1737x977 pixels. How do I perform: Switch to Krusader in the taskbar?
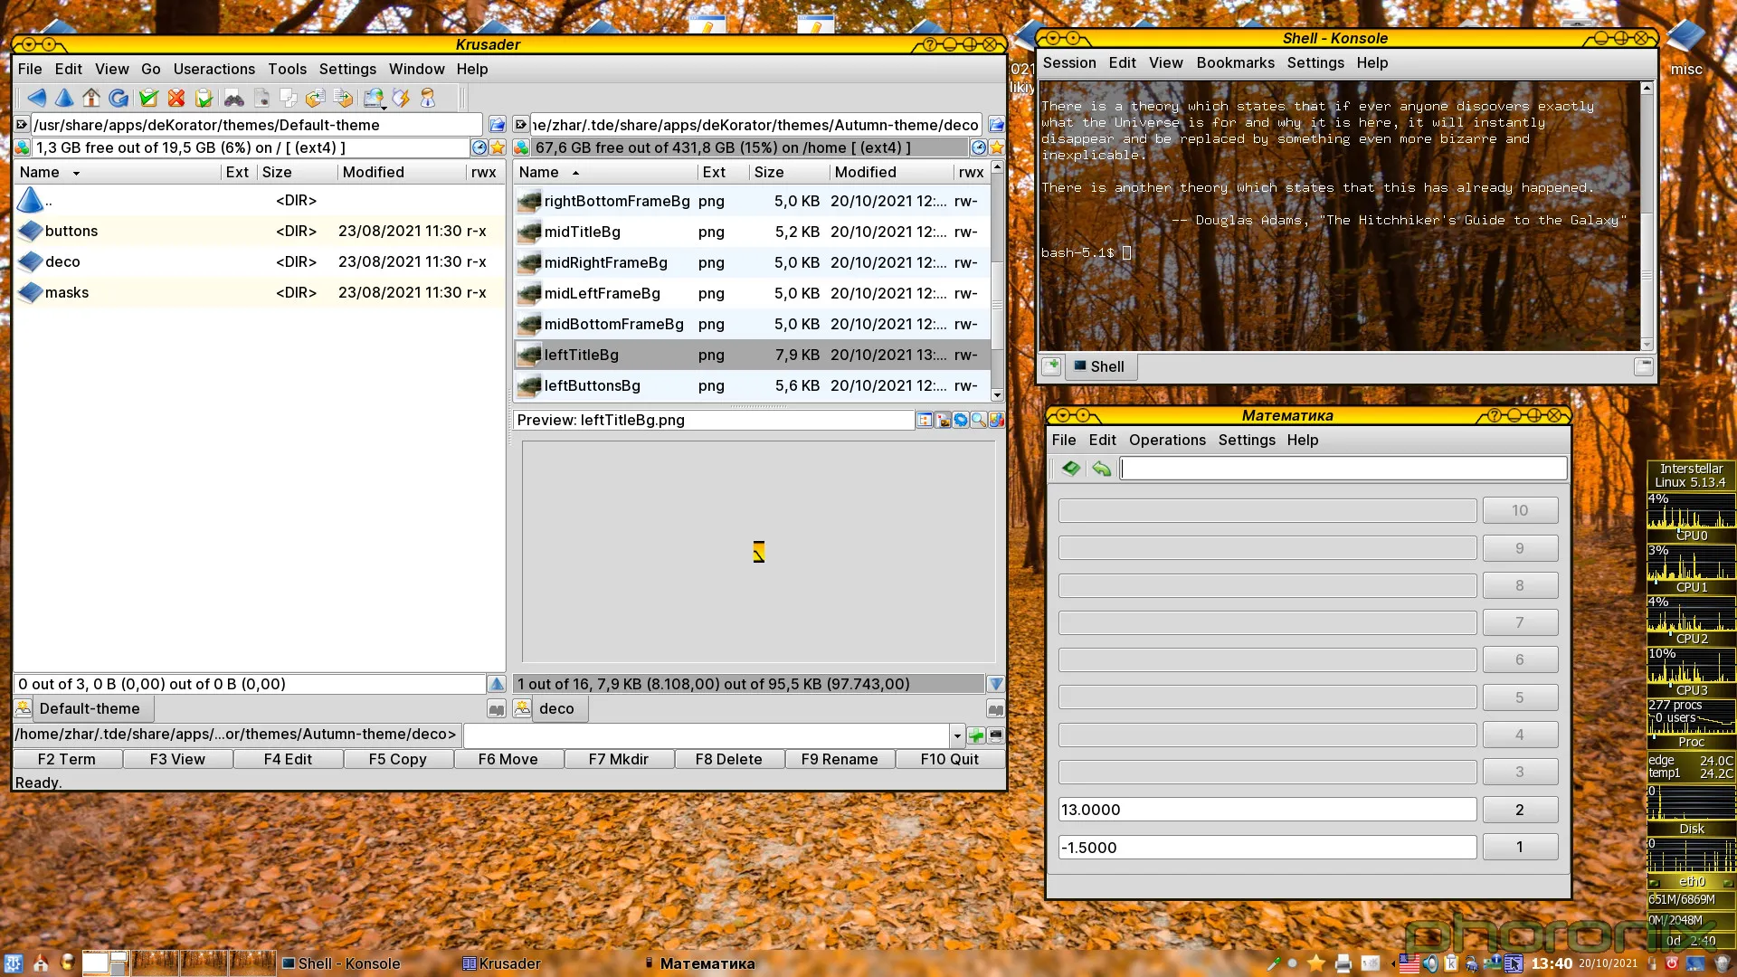pyautogui.click(x=502, y=963)
